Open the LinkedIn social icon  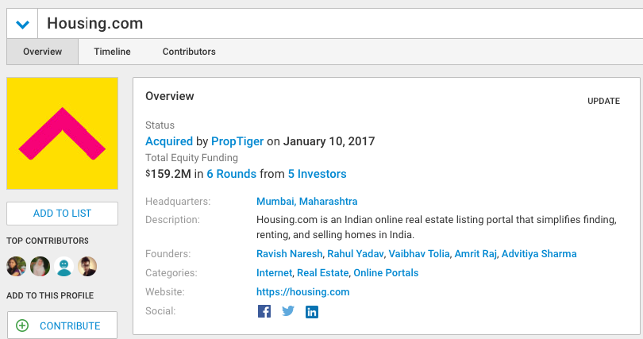312,312
